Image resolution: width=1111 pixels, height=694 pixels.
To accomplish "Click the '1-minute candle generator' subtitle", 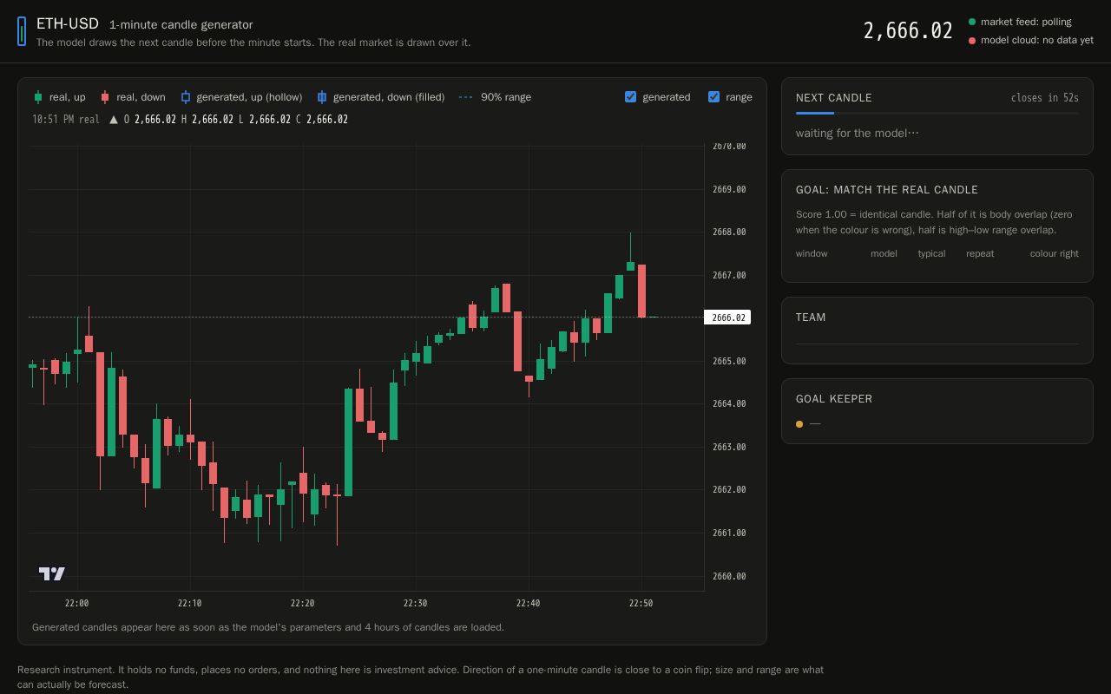I will 181,25.
